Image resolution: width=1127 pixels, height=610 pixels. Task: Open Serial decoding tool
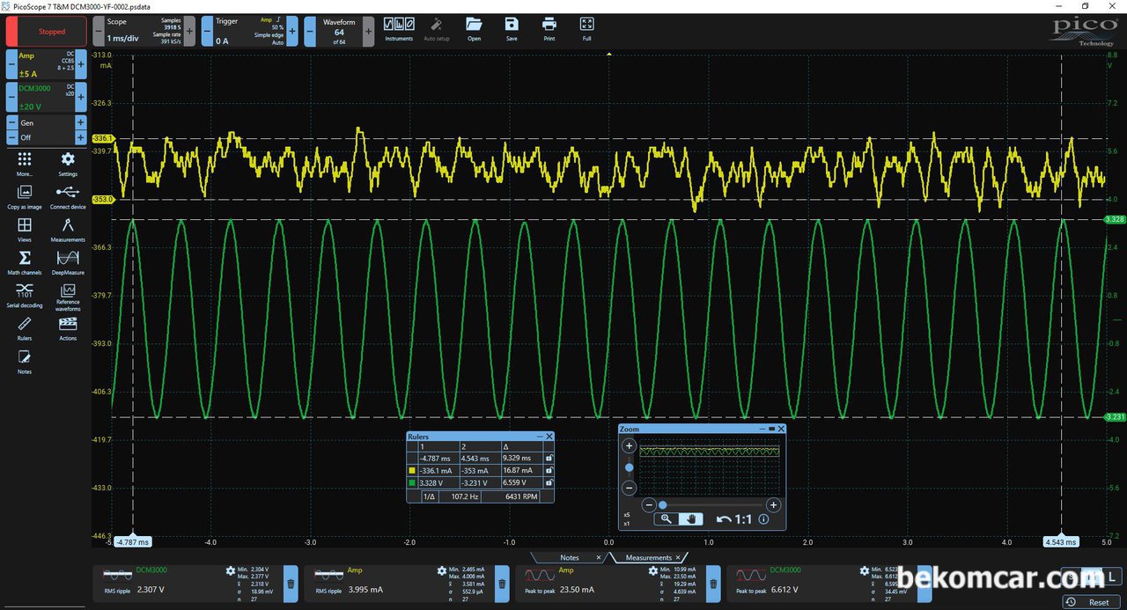click(25, 294)
